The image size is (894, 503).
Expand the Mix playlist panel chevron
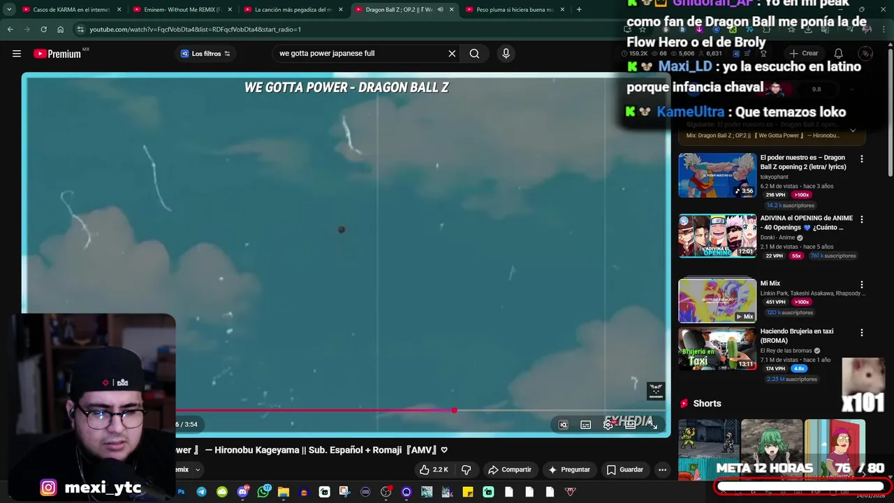tap(853, 131)
